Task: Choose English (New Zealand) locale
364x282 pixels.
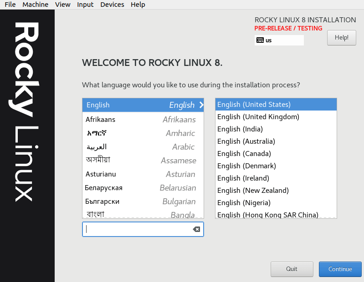Action: pos(276,191)
